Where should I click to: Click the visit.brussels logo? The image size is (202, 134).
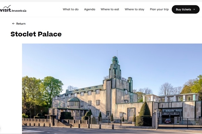[x=13, y=9]
